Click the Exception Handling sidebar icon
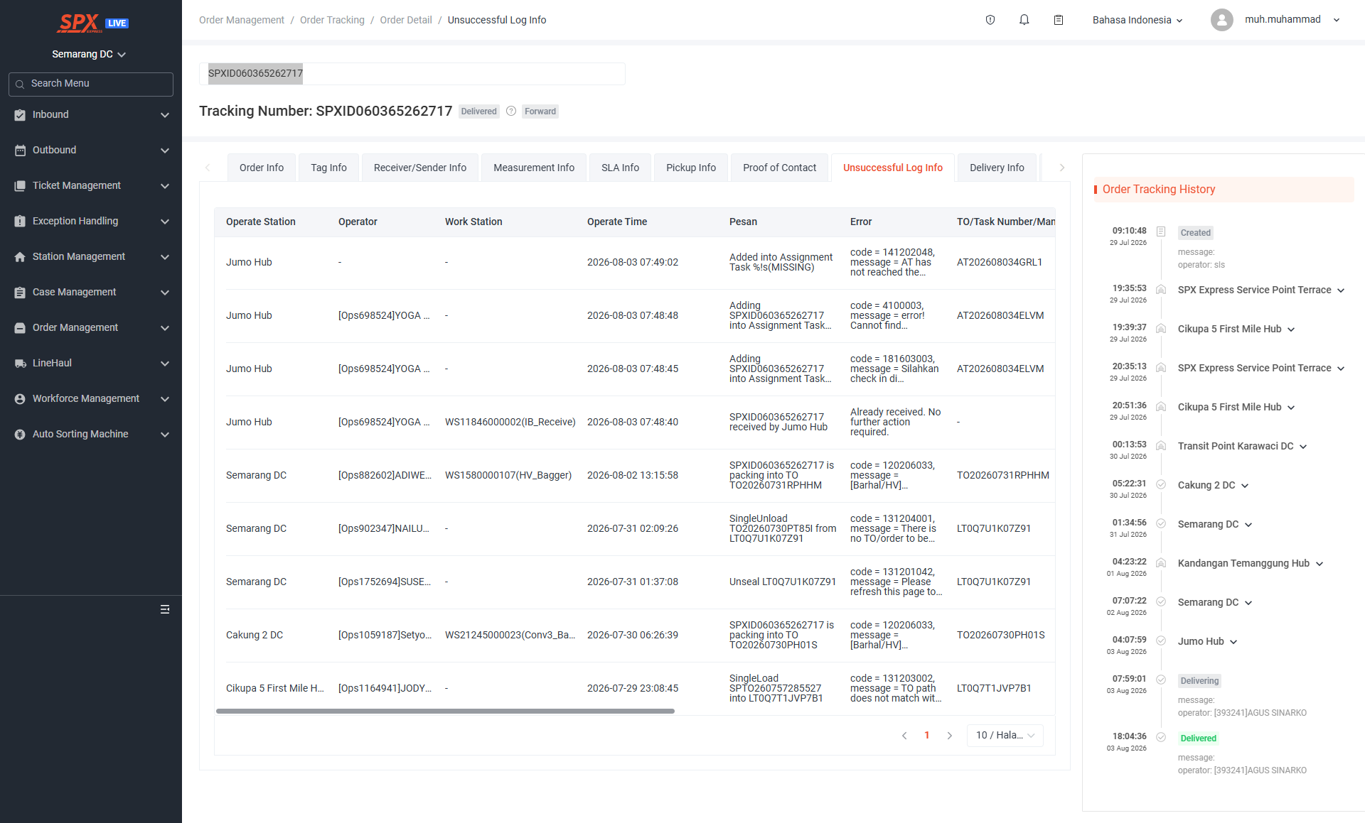Viewport: 1365px width, 823px height. click(x=20, y=222)
